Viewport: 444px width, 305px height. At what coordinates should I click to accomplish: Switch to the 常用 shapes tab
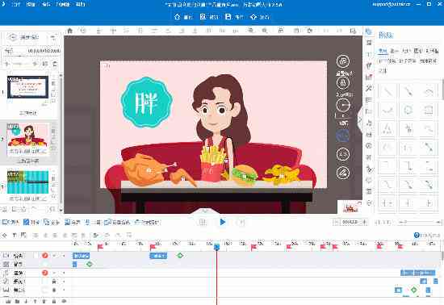coord(383,51)
